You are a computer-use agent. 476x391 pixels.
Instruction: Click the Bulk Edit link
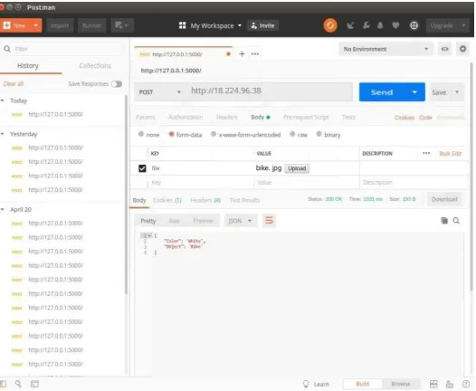pos(451,154)
